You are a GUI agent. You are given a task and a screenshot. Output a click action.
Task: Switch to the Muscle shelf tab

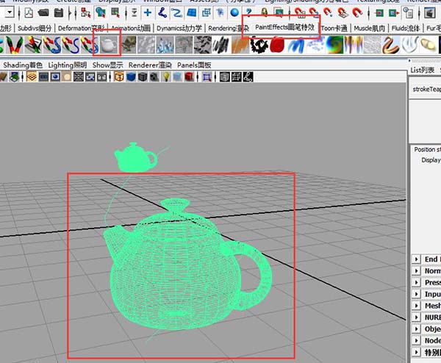tap(369, 28)
